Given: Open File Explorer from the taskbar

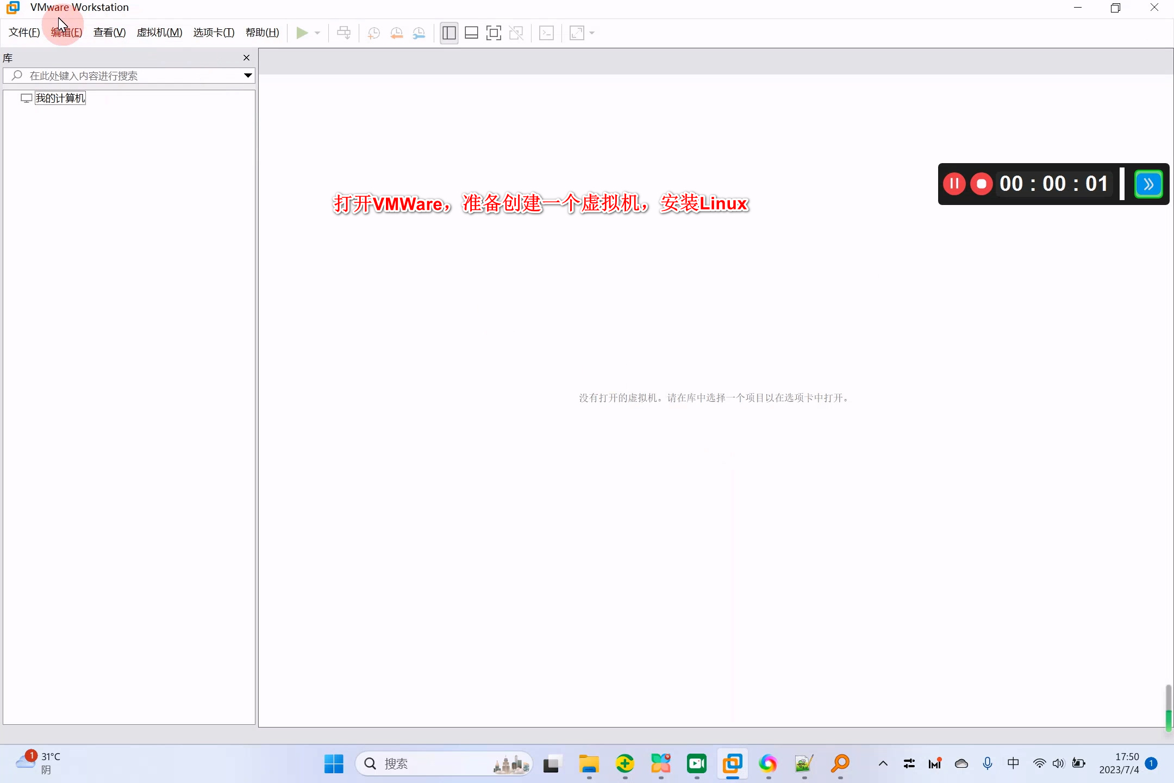Looking at the screenshot, I should click(589, 764).
